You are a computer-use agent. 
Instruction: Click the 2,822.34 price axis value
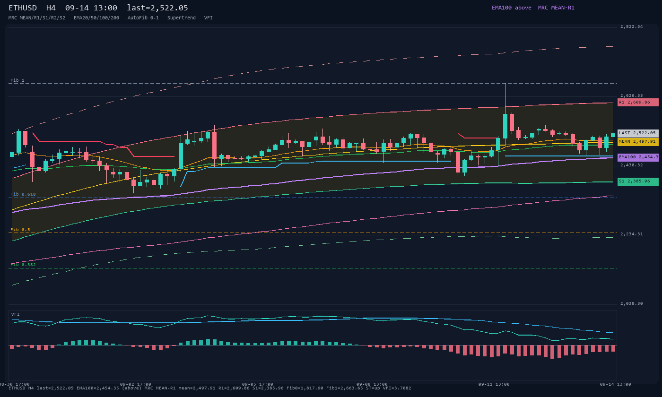click(x=632, y=26)
